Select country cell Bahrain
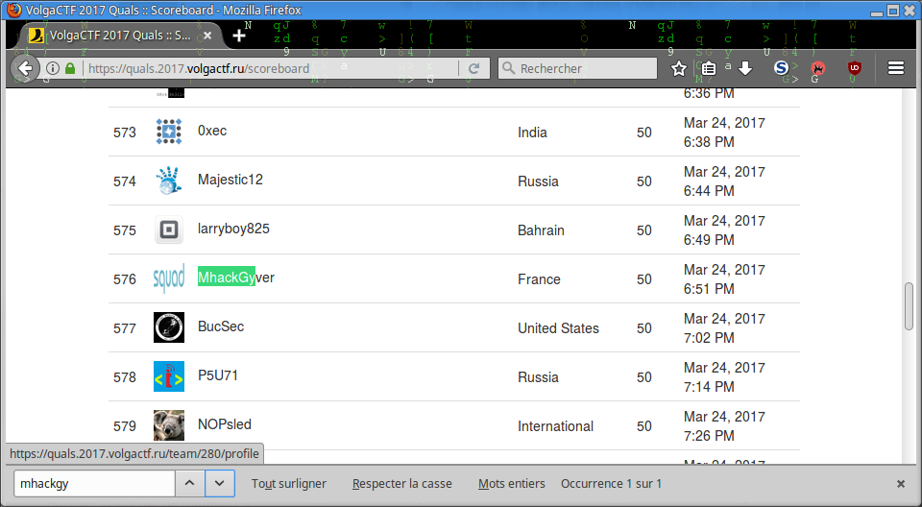The height and width of the screenshot is (507, 922). 541,230
